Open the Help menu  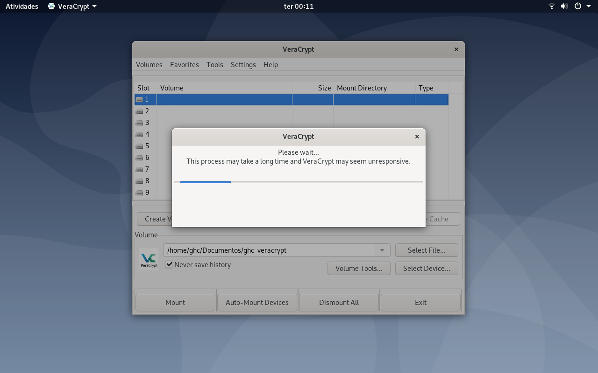tap(271, 65)
